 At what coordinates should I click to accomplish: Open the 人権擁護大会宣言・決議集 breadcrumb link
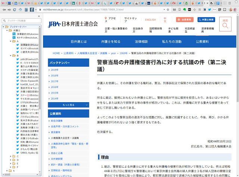click(92, 53)
